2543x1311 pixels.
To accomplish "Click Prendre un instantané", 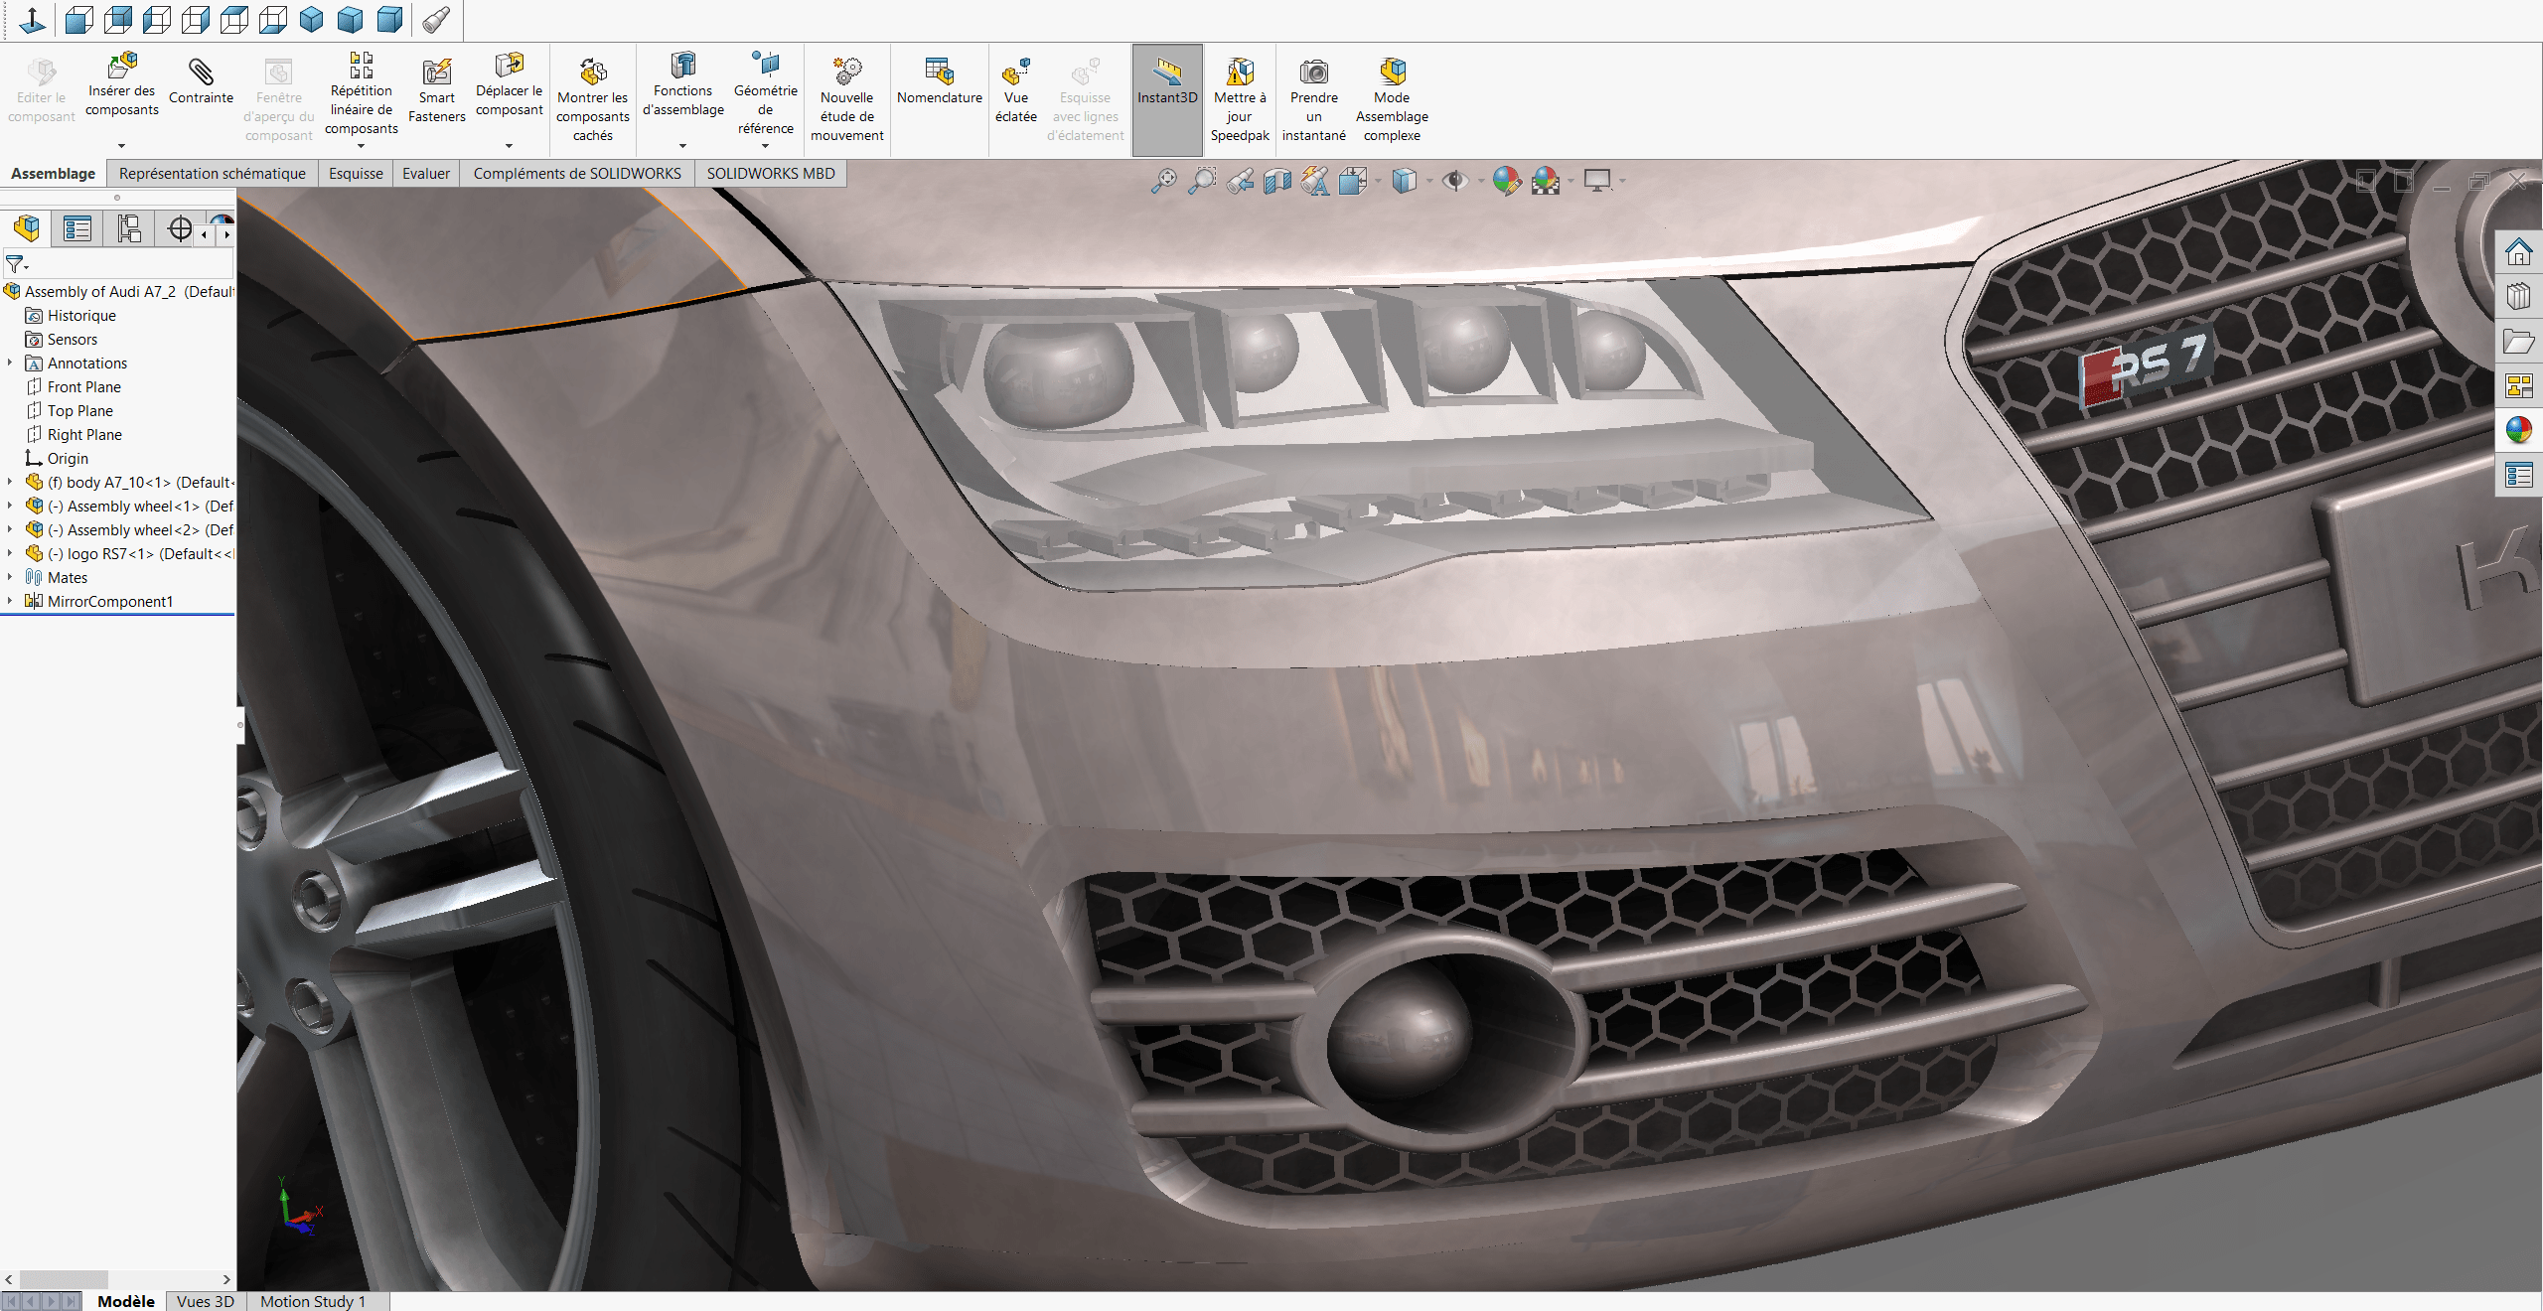I will pyautogui.click(x=1313, y=99).
